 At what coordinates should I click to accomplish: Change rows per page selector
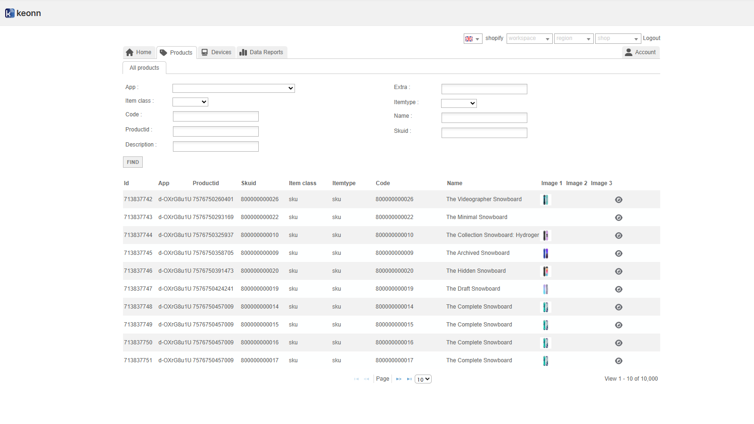click(423, 379)
